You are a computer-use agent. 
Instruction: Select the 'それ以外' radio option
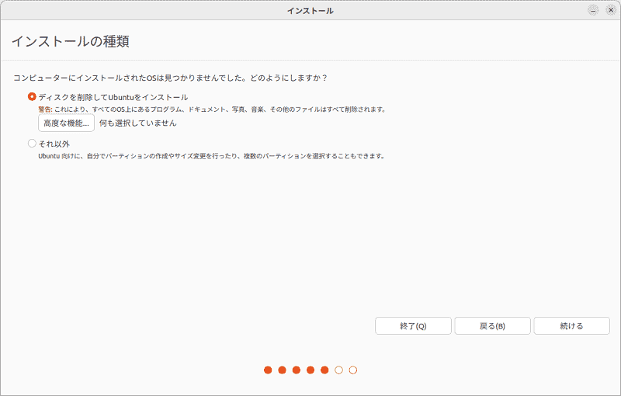[32, 144]
